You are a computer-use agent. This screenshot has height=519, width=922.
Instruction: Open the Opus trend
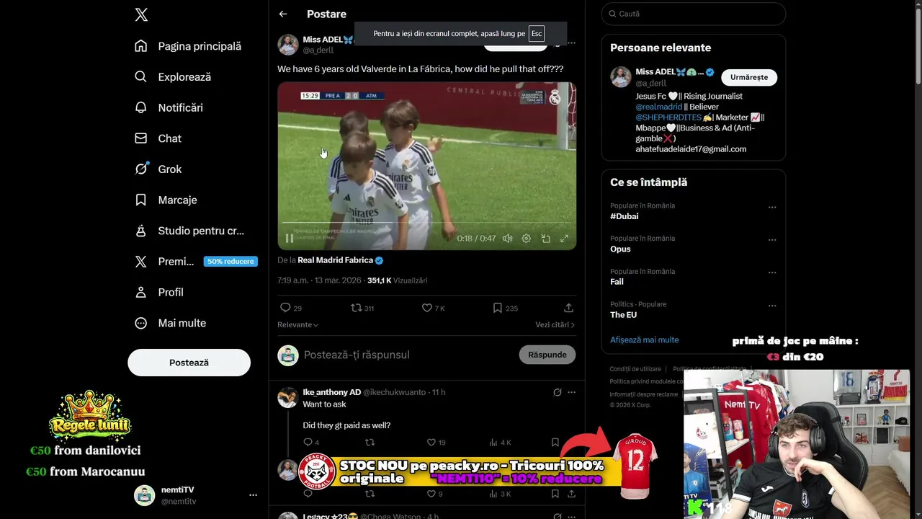point(620,249)
